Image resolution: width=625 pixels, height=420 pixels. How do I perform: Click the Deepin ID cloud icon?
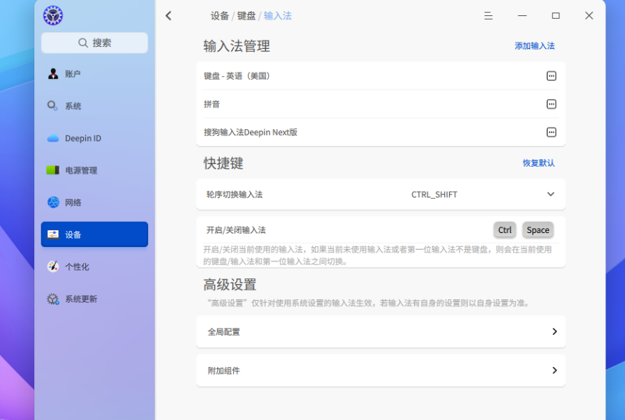point(53,138)
